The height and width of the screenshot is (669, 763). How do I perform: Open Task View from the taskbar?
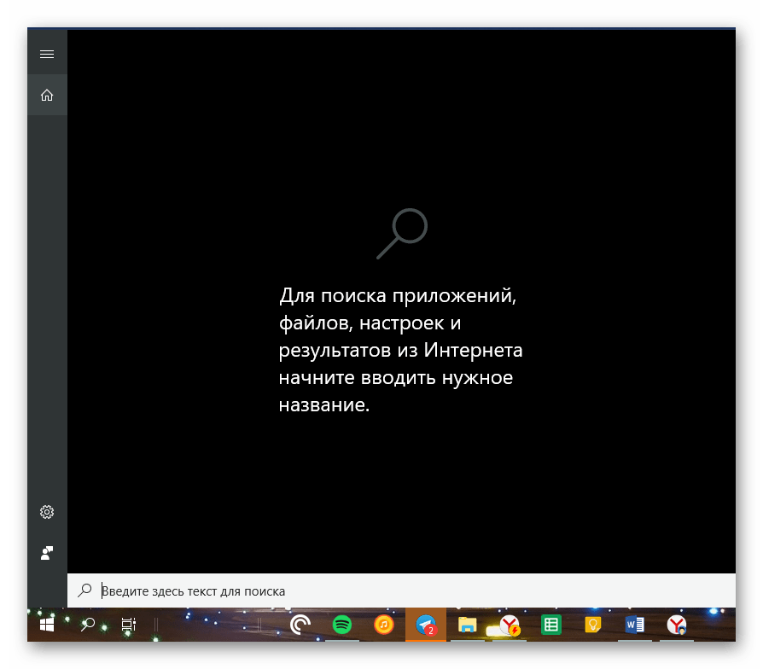point(128,625)
